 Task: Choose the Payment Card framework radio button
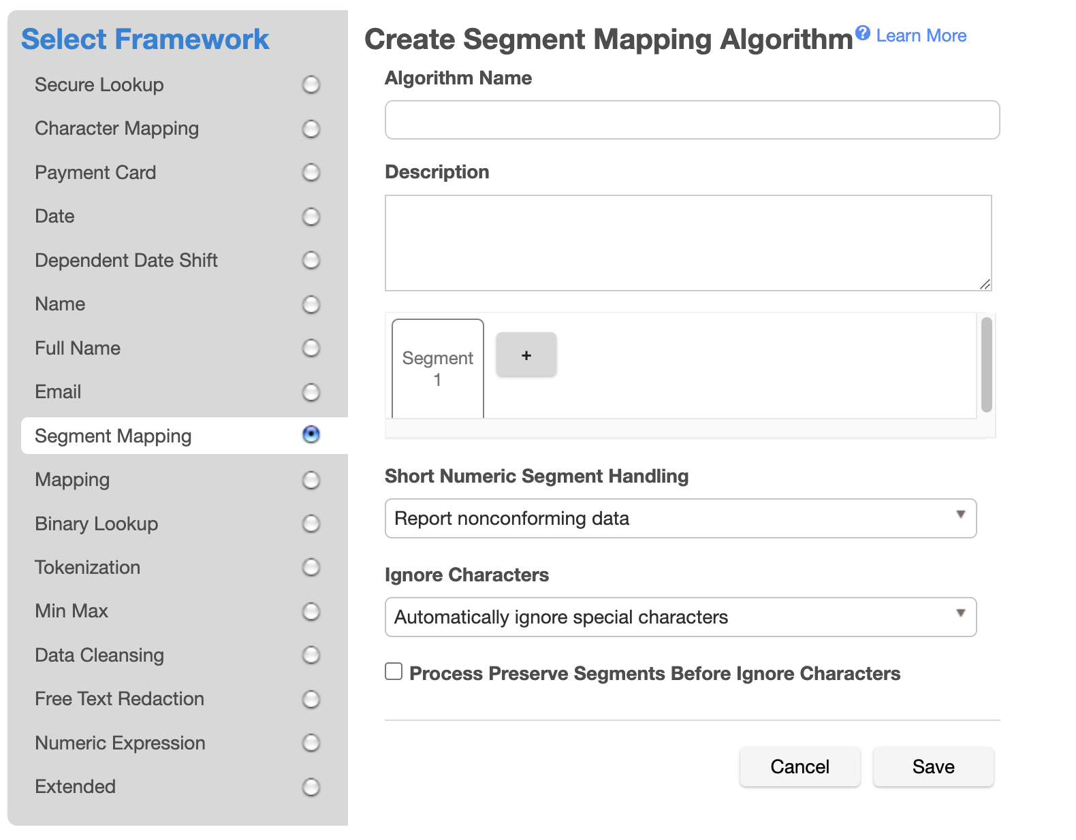(311, 173)
